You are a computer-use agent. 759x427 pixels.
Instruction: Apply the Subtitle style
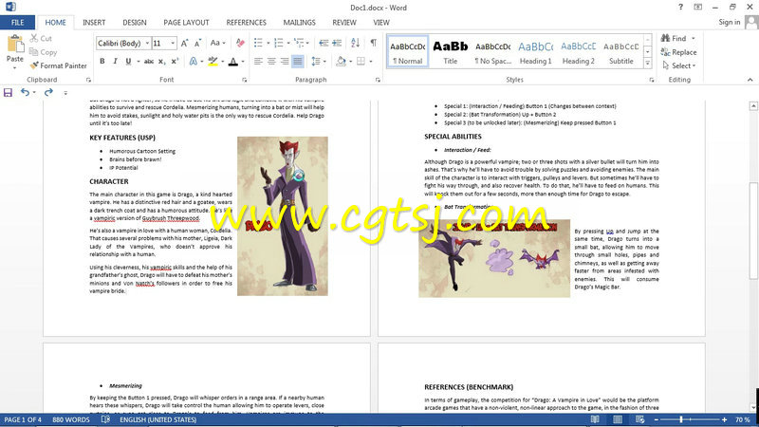coord(621,51)
